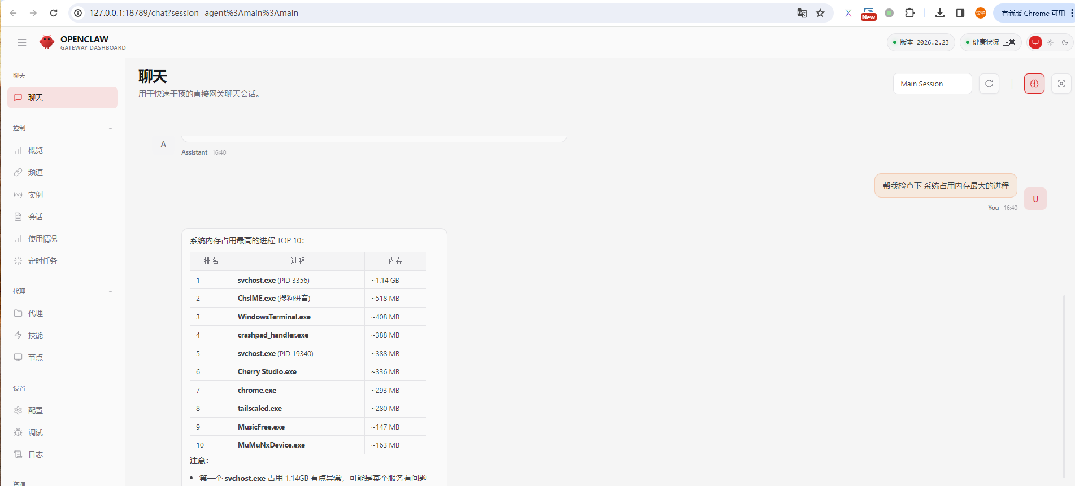The width and height of the screenshot is (1075, 486).
Task: Open 节点 nodes in sidebar
Action: point(63,357)
